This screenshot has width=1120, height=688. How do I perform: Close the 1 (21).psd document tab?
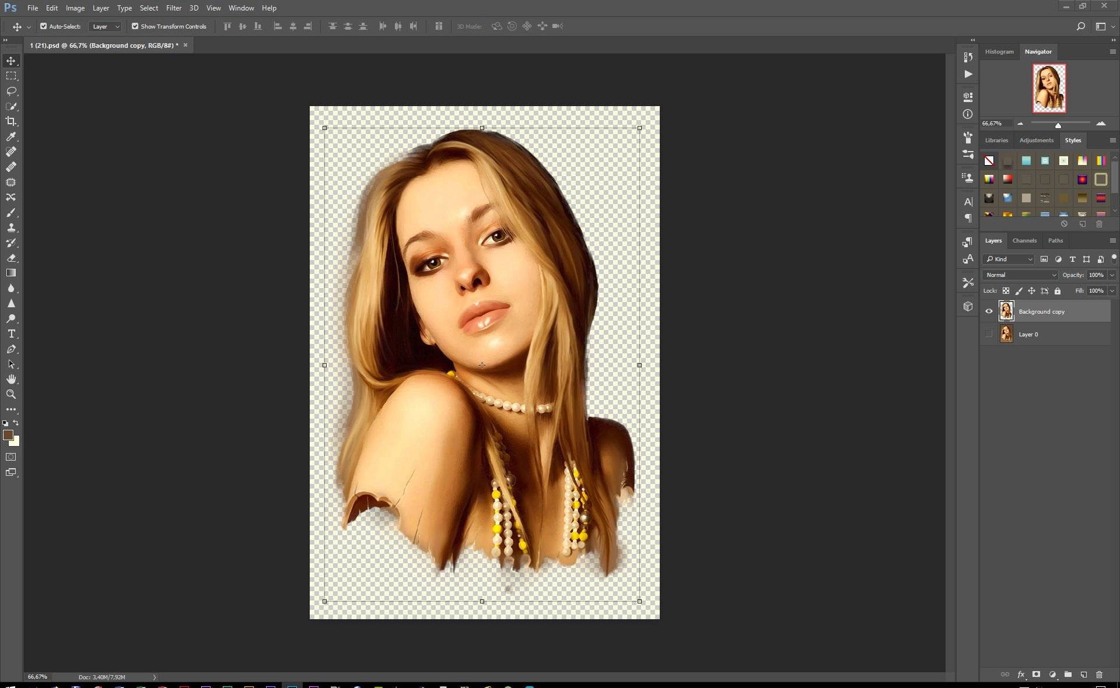click(185, 45)
